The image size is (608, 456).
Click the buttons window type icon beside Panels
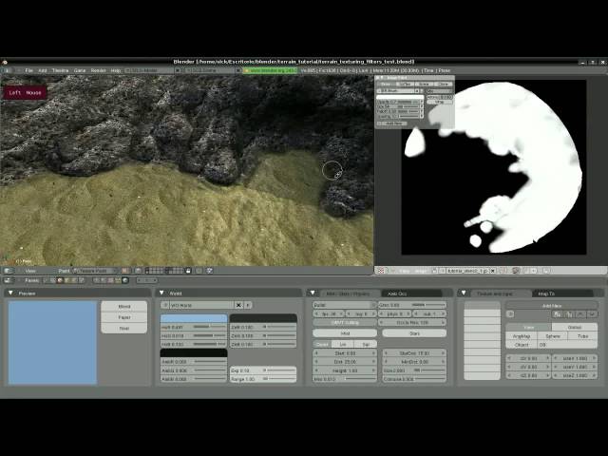coord(9,280)
